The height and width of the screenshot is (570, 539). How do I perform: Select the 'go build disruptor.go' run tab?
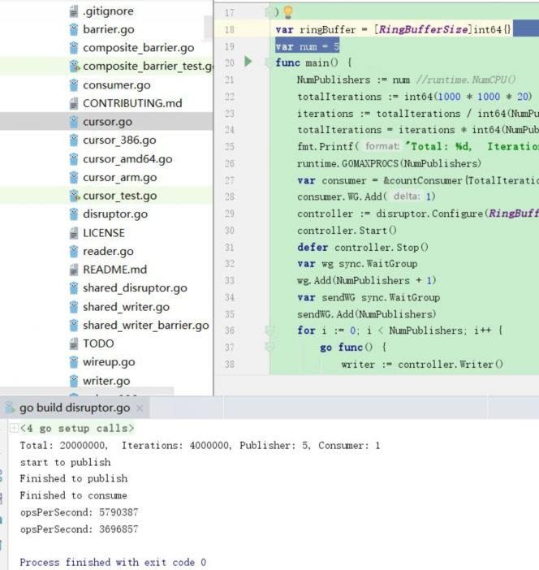74,408
